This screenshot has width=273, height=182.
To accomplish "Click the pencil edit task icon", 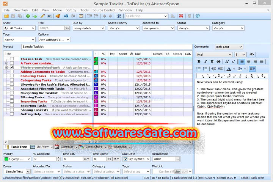I will click(x=42, y=16).
